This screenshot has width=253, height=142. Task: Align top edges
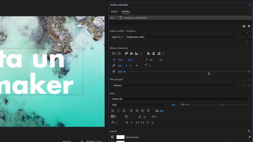click(x=126, y=54)
